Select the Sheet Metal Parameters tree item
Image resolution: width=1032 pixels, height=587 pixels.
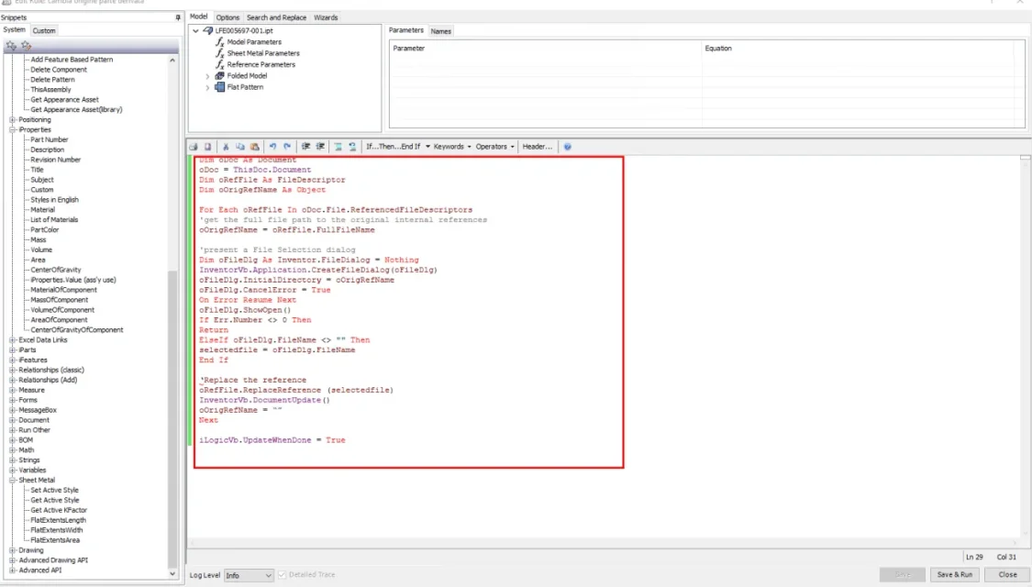coord(263,53)
